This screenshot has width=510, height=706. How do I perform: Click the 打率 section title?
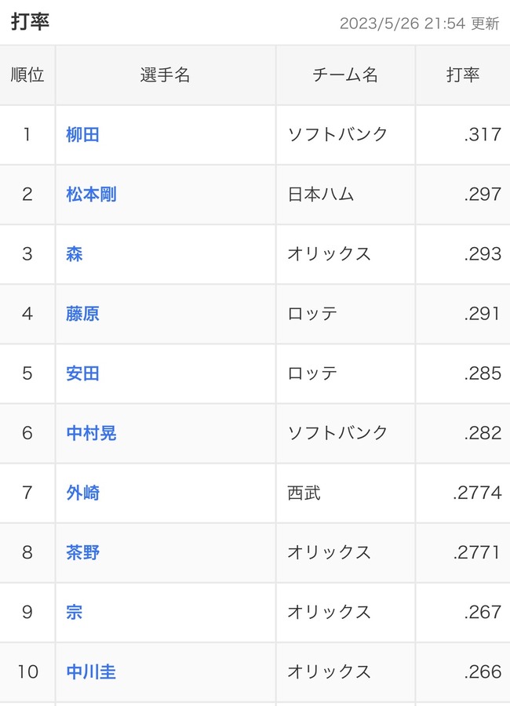(30, 22)
